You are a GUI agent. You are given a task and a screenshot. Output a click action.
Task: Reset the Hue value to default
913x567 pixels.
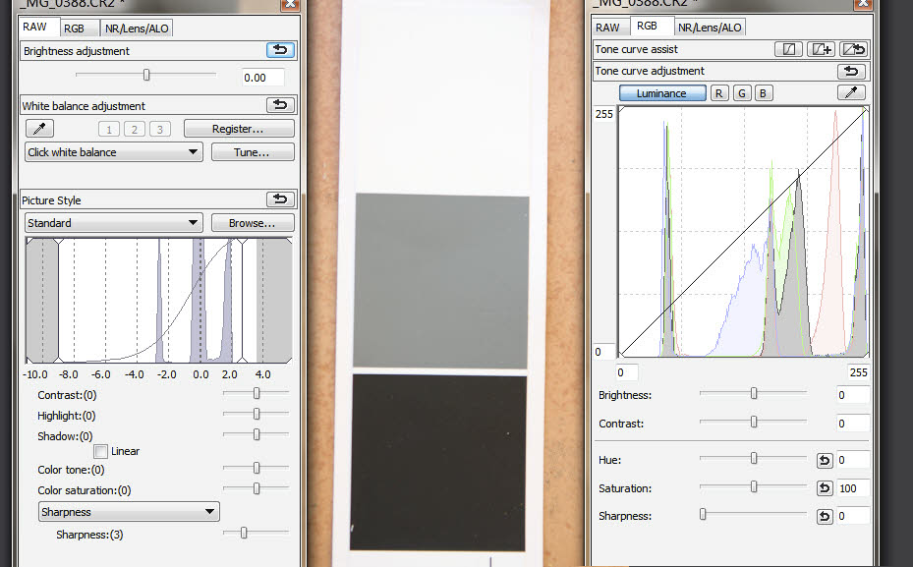(825, 460)
